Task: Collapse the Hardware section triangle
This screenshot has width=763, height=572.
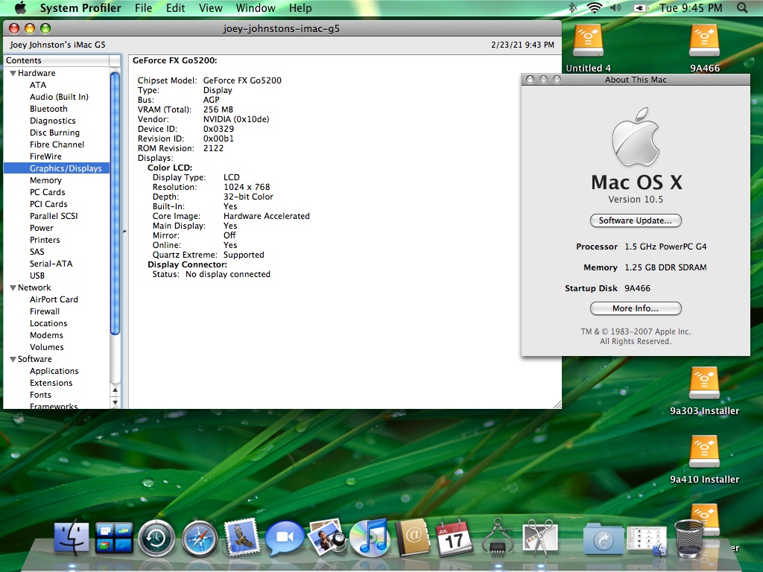Action: (x=13, y=73)
